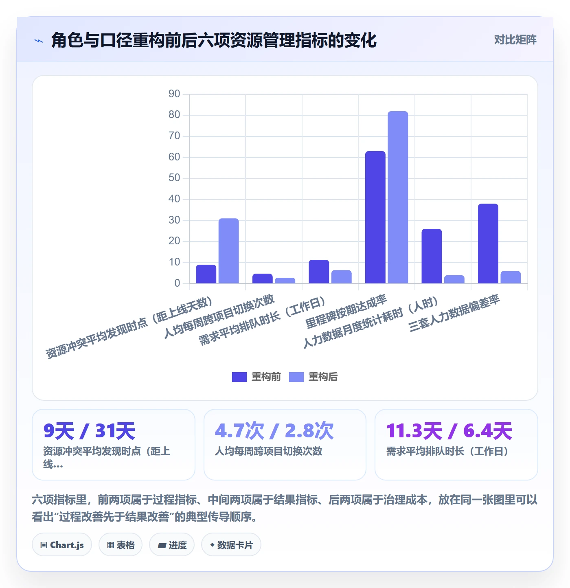570x588 pixels.
Task: Click the 重构前 bar for 人均每周跨项目切换次数
Action: pyautogui.click(x=263, y=278)
